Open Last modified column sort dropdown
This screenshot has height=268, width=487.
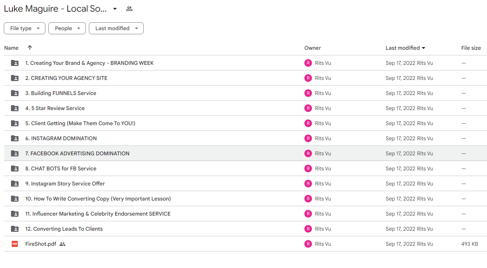tap(423, 48)
